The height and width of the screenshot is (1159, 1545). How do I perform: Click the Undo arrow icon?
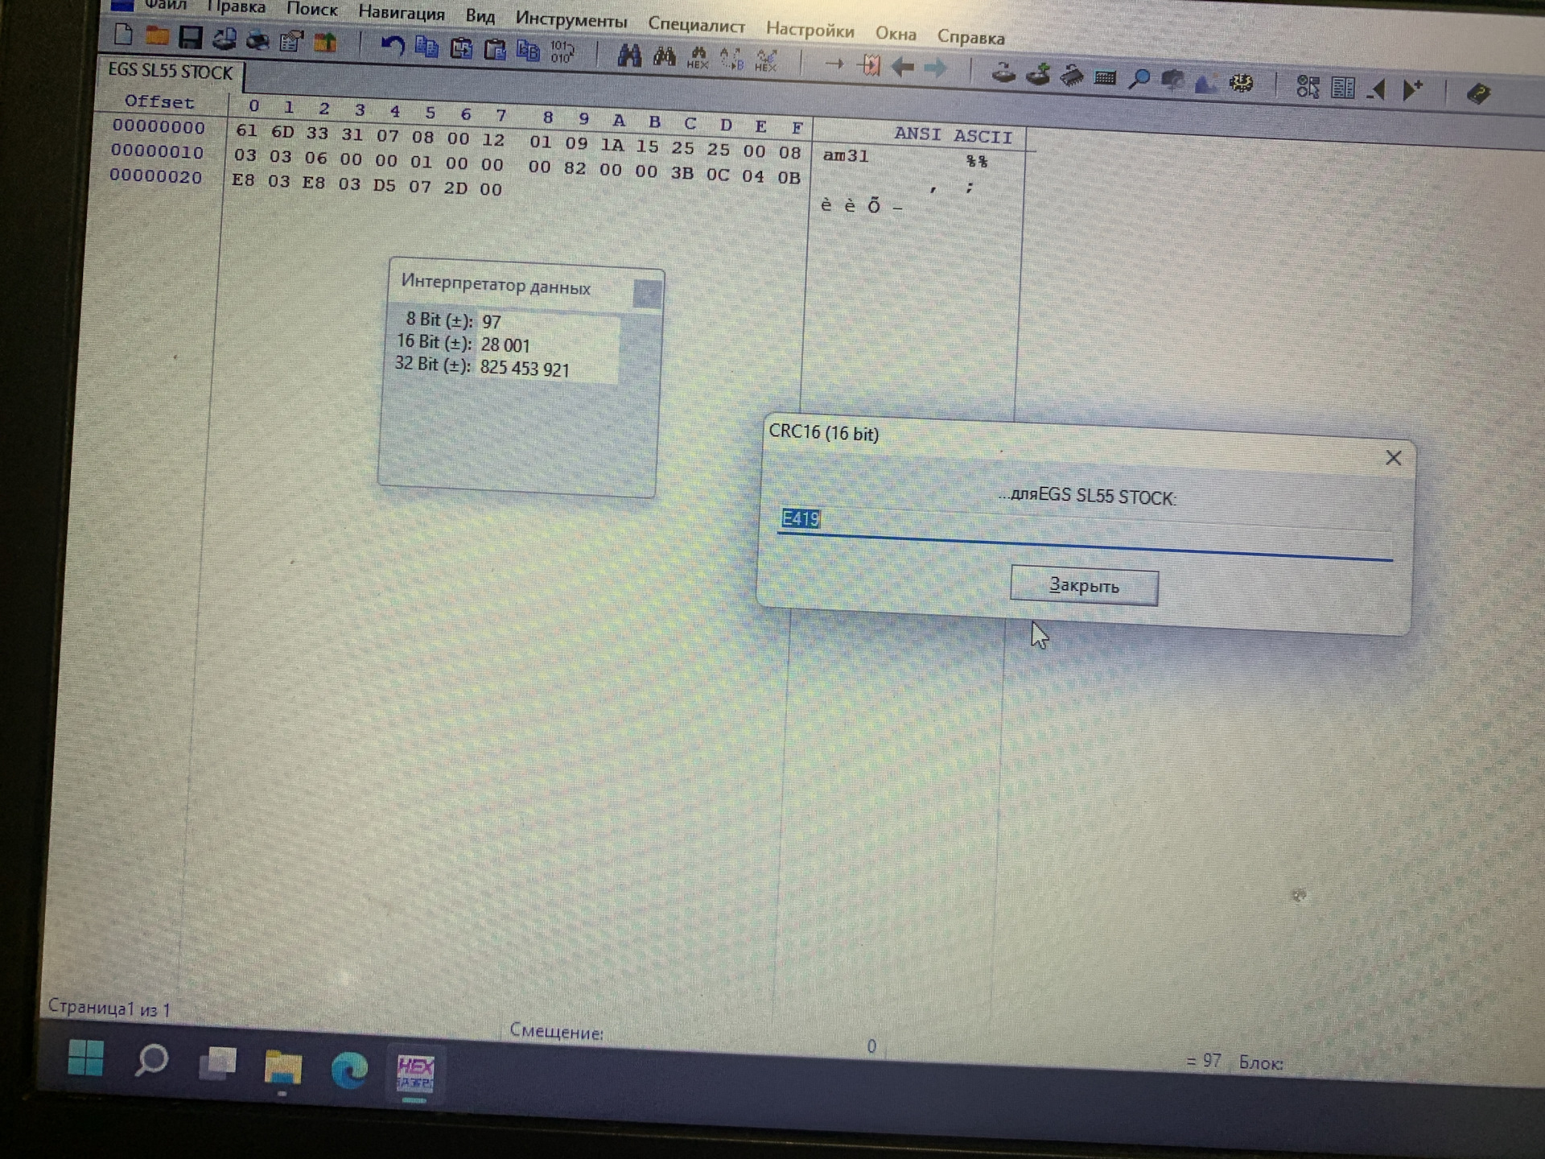(x=392, y=46)
